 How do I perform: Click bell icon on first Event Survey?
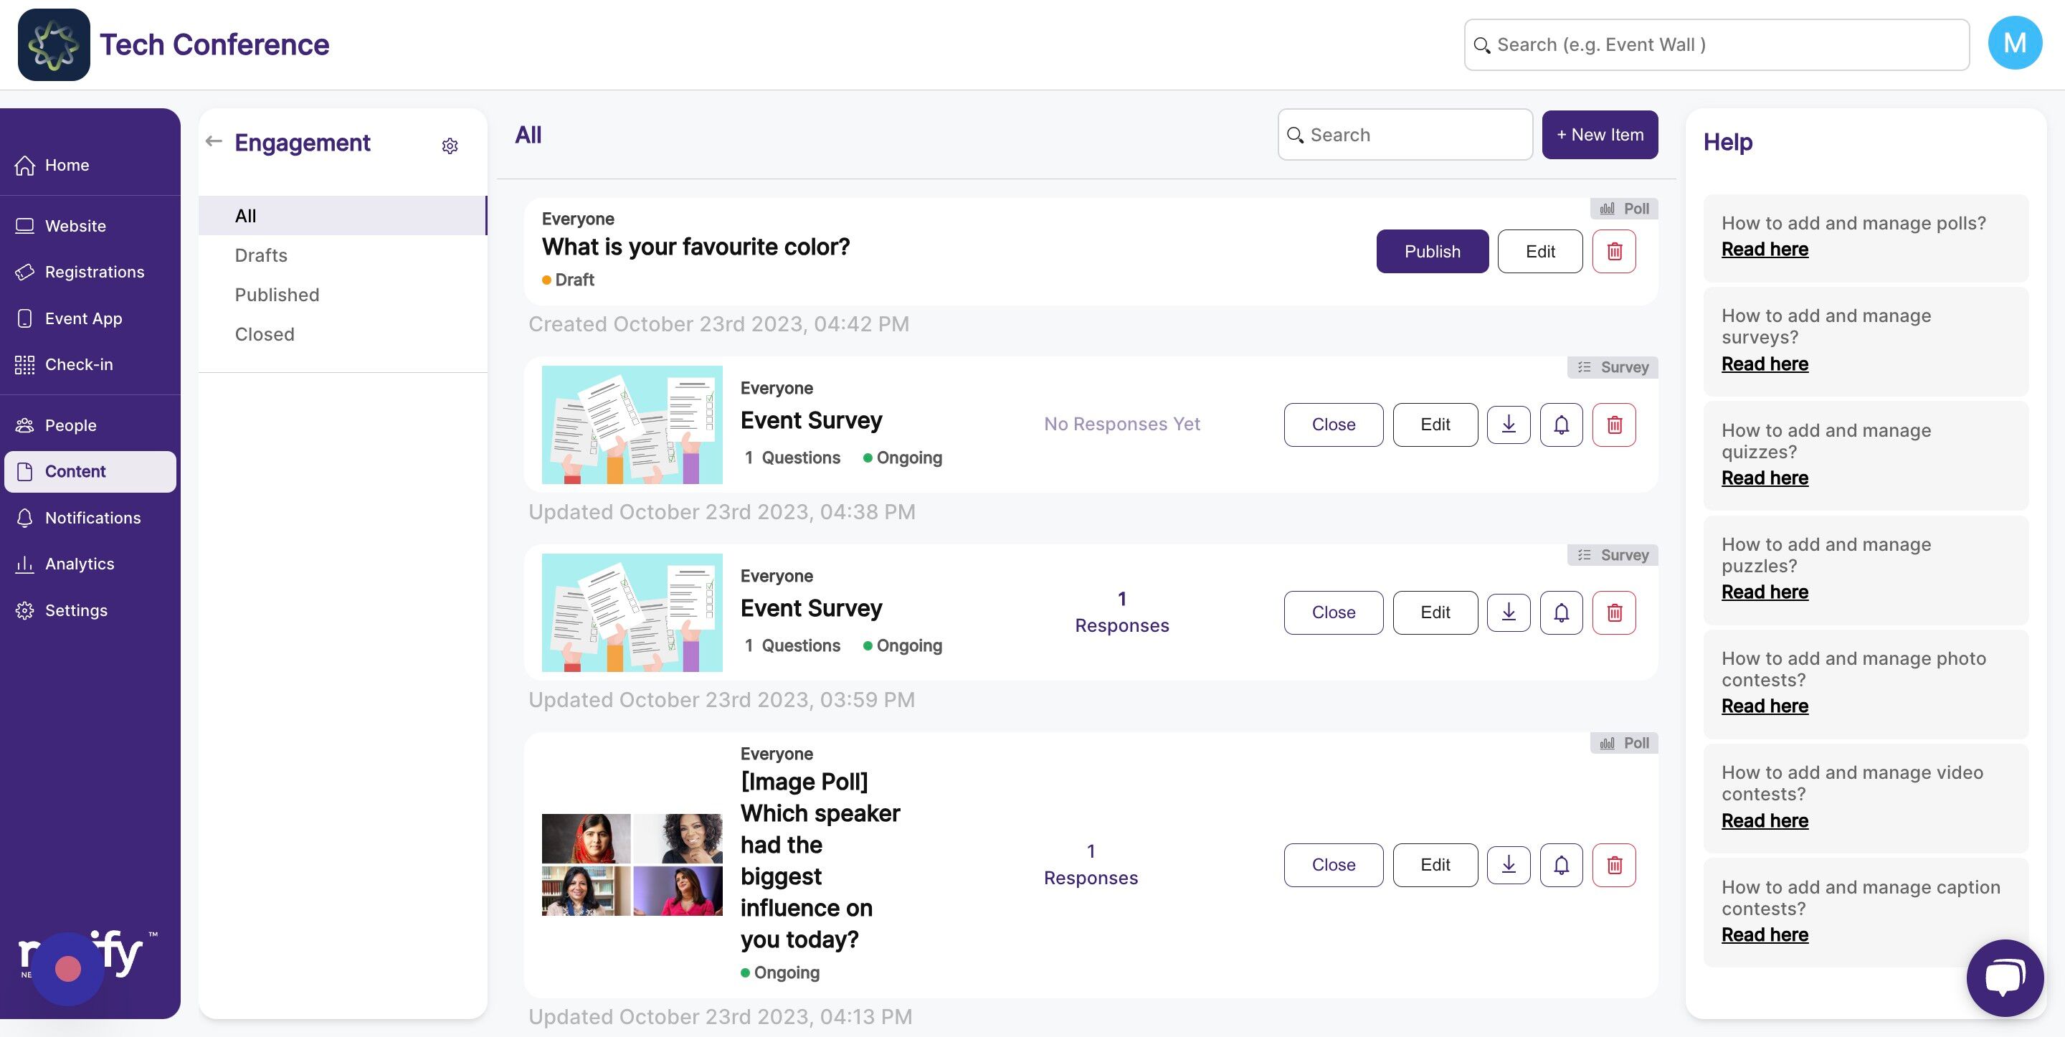click(x=1561, y=425)
